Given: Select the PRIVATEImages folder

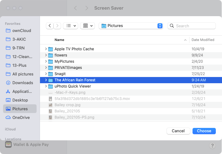Looking at the screenshot, I should pos(131,68).
